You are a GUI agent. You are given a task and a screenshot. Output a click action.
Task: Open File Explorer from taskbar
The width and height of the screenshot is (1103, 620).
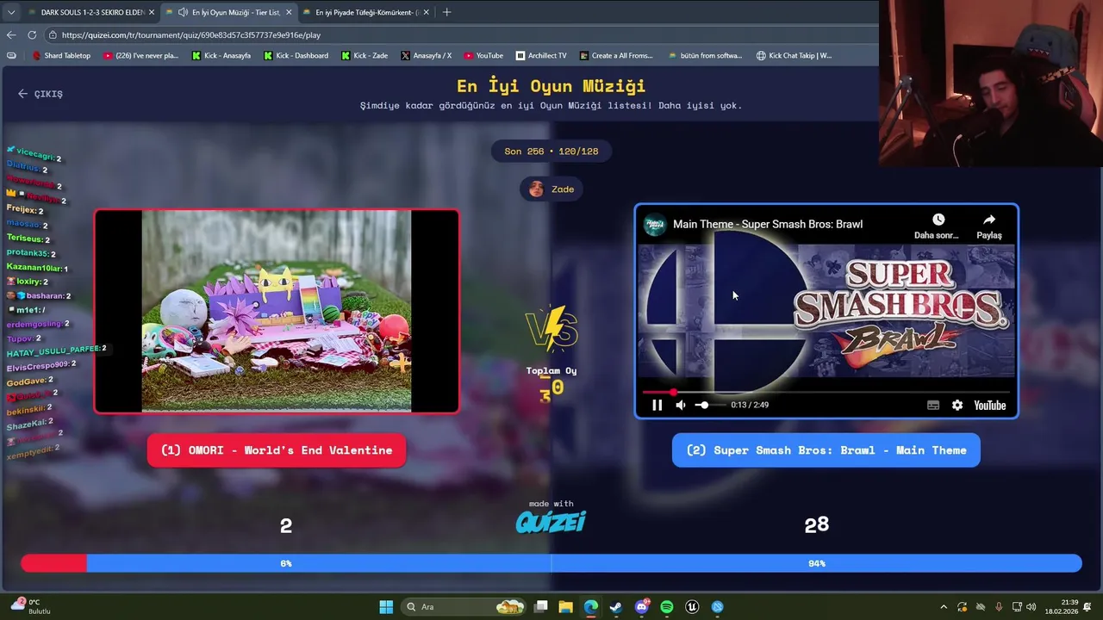pos(565,606)
